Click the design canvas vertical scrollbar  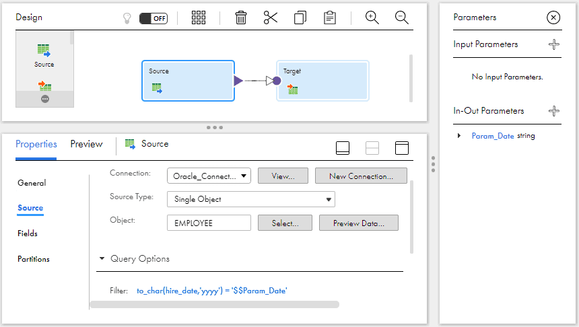[x=411, y=78]
